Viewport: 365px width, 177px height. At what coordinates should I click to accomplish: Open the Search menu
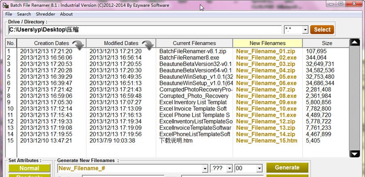click(x=24, y=14)
